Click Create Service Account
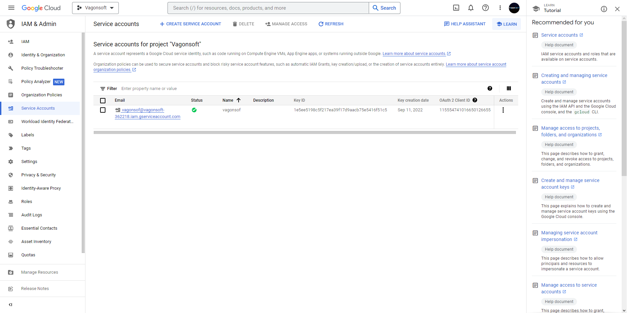The image size is (627, 313). point(191,24)
